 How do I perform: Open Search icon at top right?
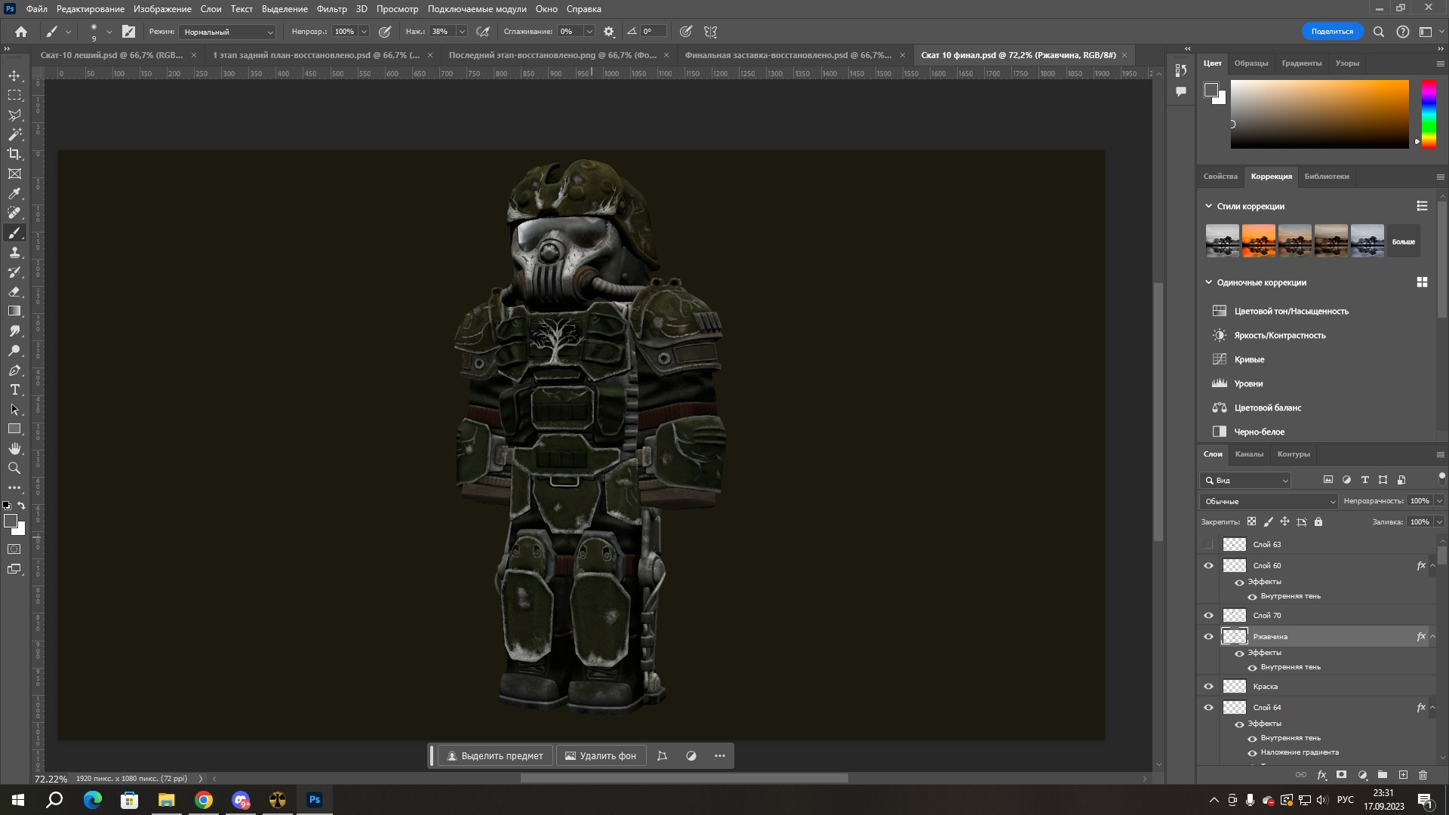[x=1378, y=32]
